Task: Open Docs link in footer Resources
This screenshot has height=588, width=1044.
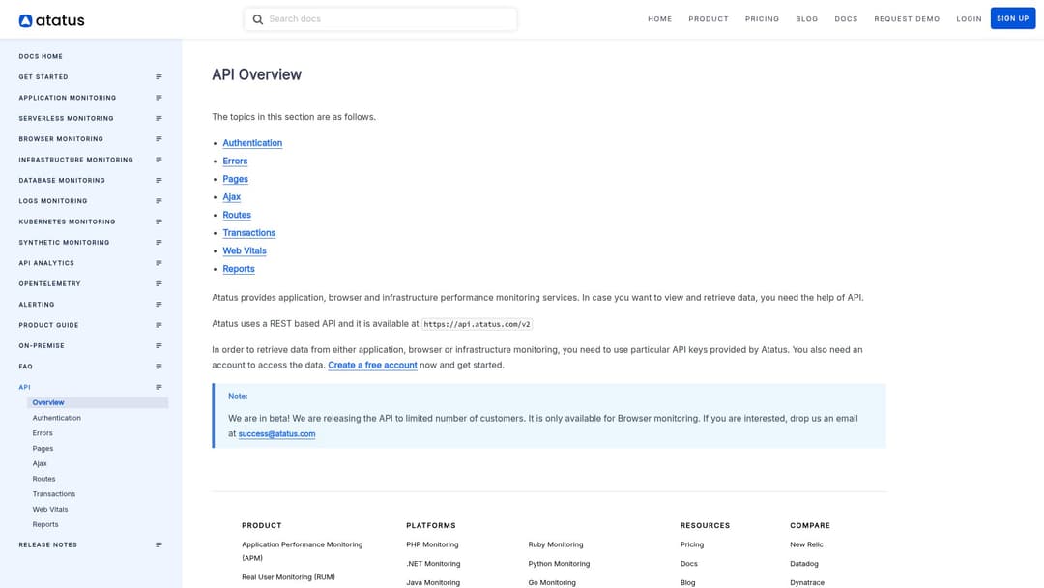Action: point(688,564)
